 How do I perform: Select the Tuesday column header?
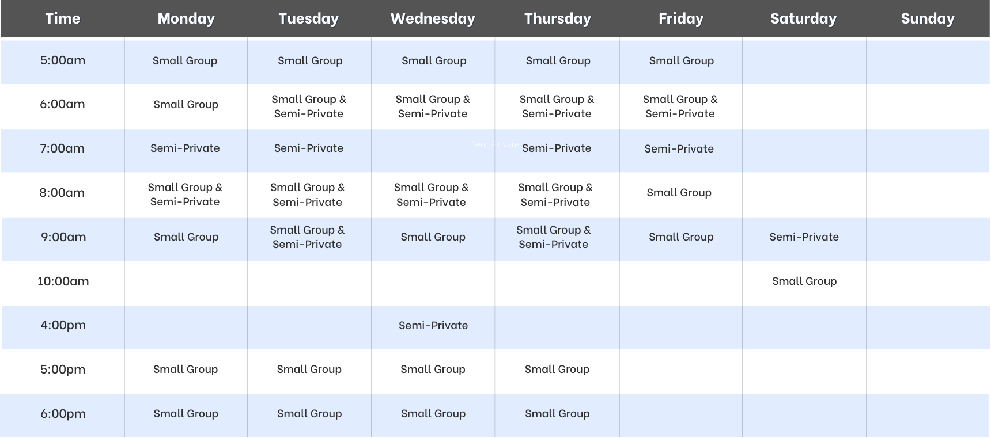(309, 18)
